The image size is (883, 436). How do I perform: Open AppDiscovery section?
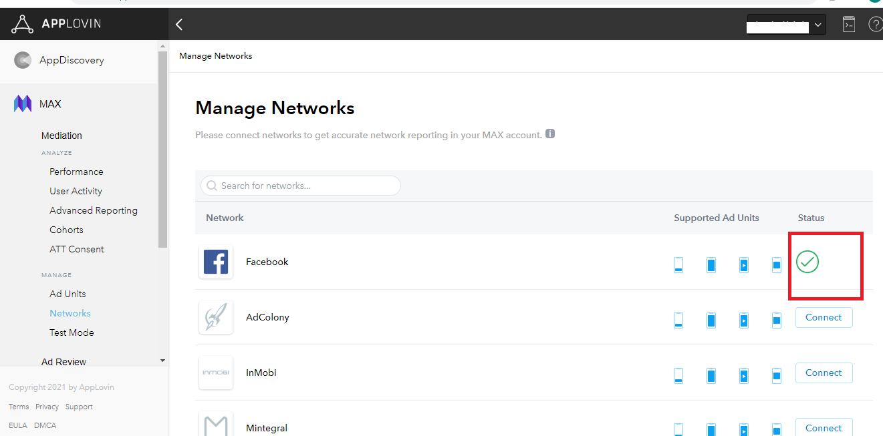tap(72, 60)
